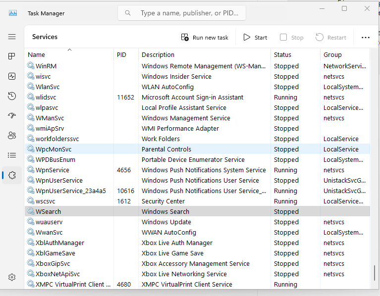This screenshot has height=296, width=380.
Task: Click the gear icon beside WlanSvc
Action: tap(31, 87)
